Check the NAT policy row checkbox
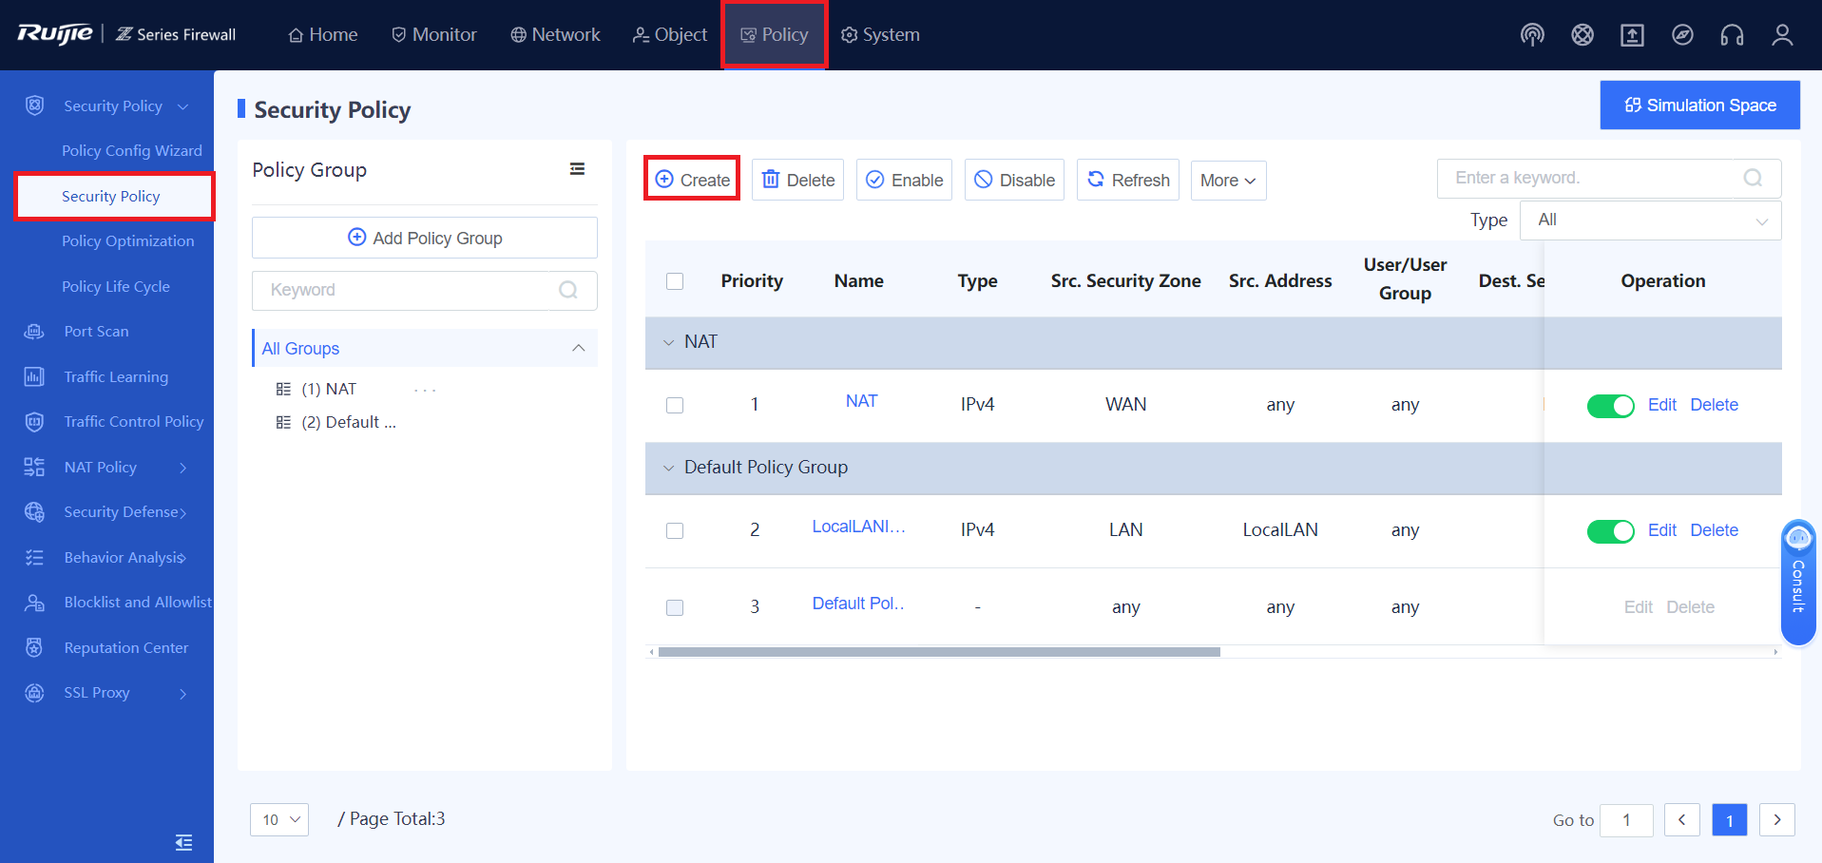The width and height of the screenshot is (1822, 863). pos(675,405)
